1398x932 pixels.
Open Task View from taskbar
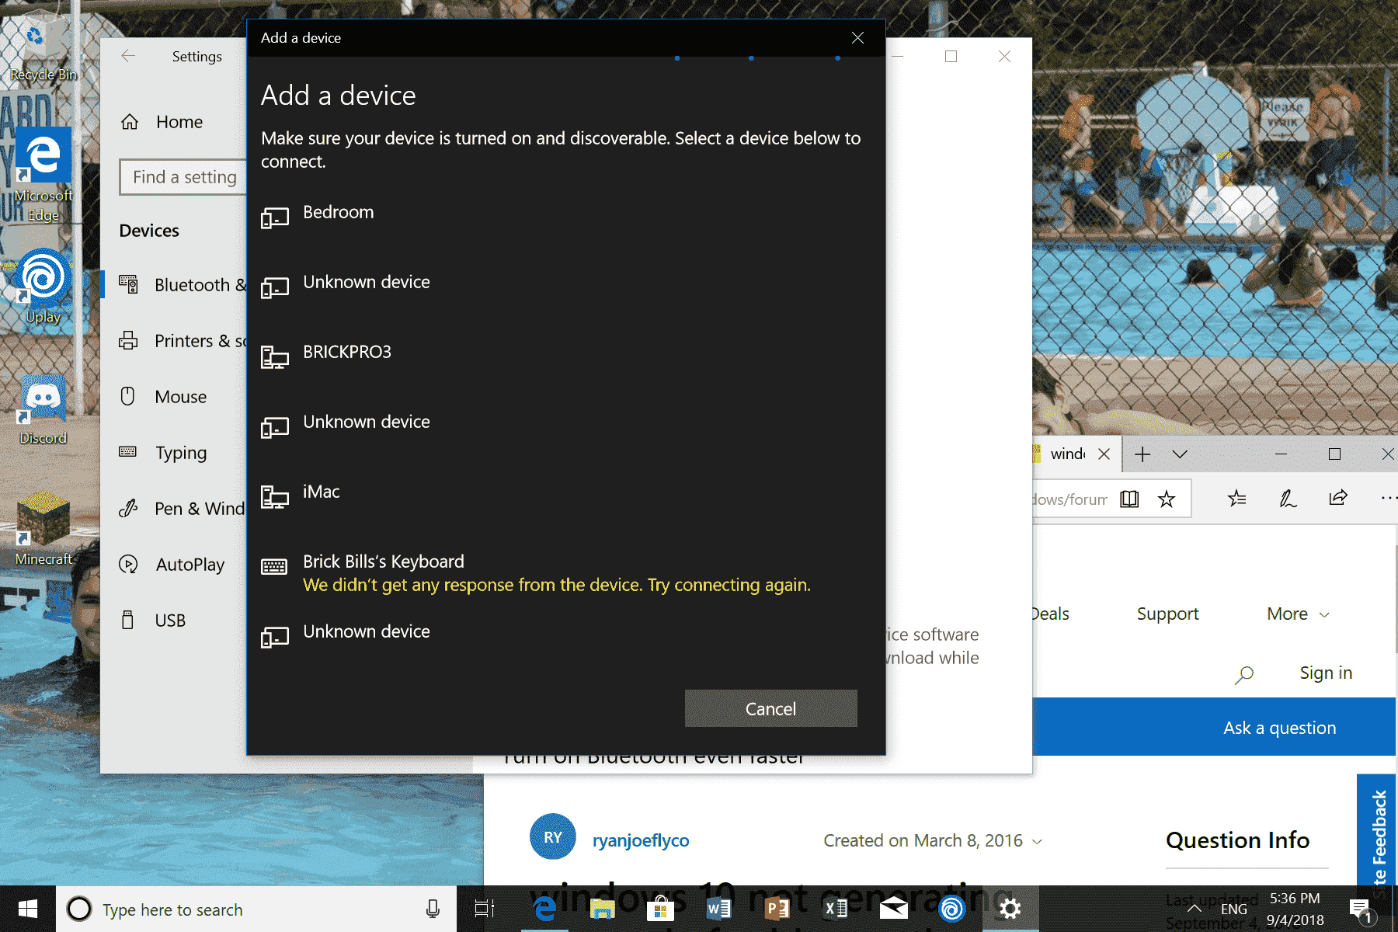pos(485,909)
